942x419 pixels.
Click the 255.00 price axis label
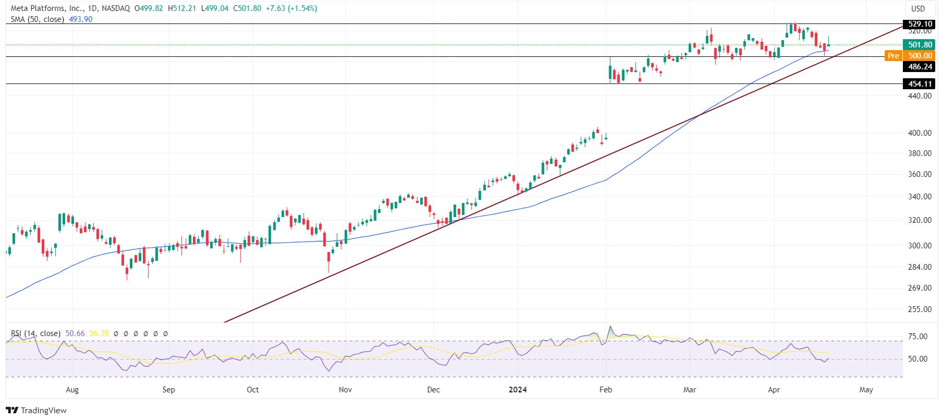(920, 309)
